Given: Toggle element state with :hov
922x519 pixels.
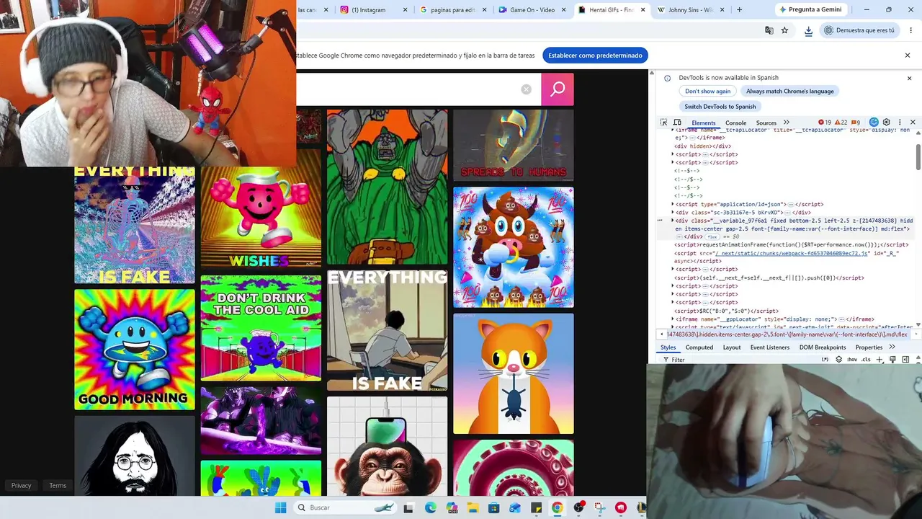Looking at the screenshot, I should click(852, 360).
